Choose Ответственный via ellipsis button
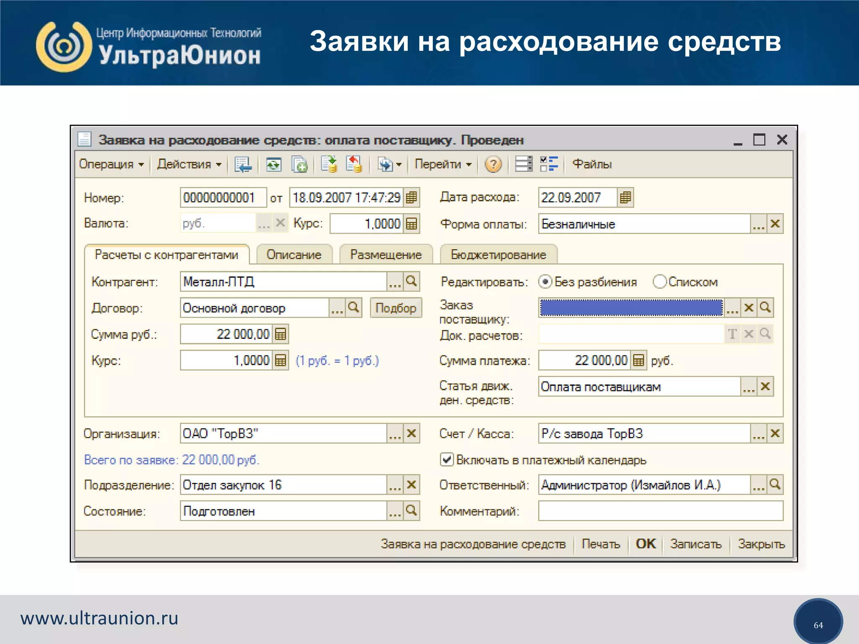The height and width of the screenshot is (644, 859). (758, 485)
